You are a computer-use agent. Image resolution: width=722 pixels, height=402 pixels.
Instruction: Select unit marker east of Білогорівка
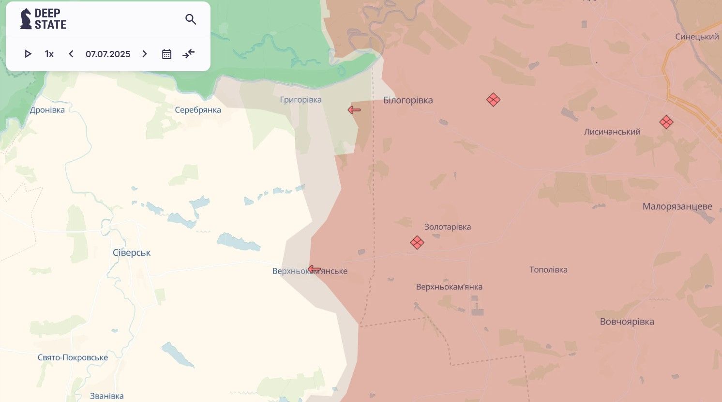[x=493, y=100]
